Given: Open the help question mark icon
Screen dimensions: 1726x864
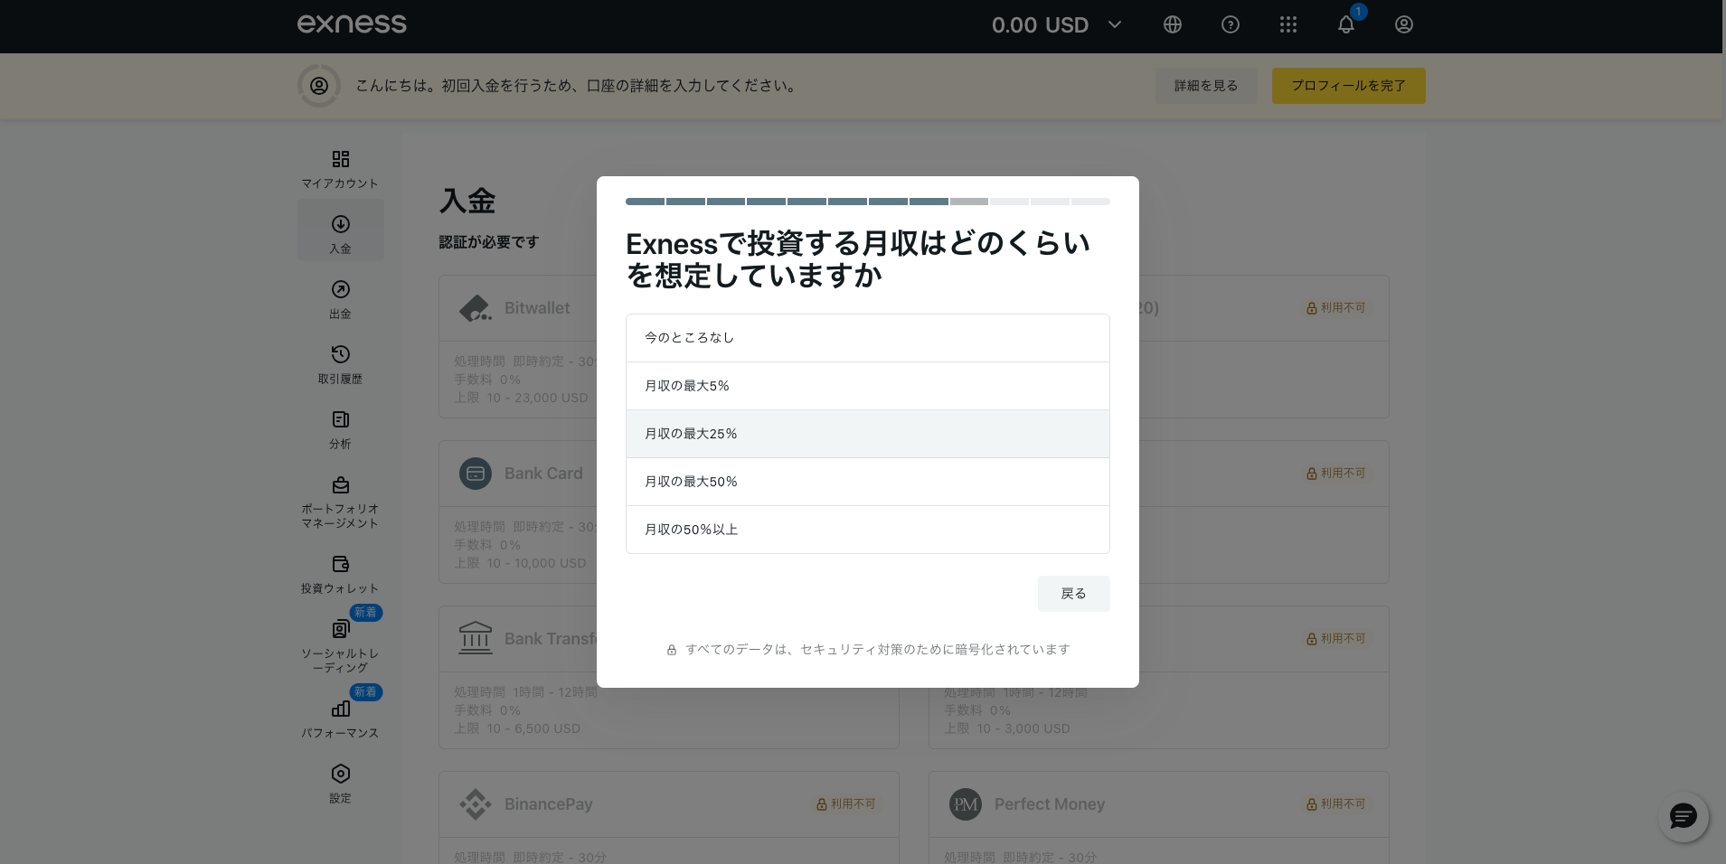Looking at the screenshot, I should tap(1230, 25).
